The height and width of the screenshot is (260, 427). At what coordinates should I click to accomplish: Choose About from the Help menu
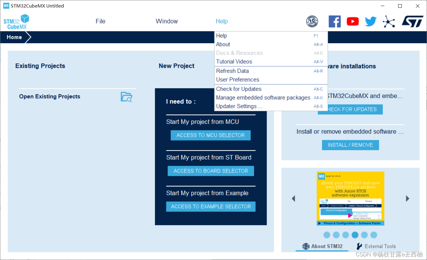click(271, 44)
